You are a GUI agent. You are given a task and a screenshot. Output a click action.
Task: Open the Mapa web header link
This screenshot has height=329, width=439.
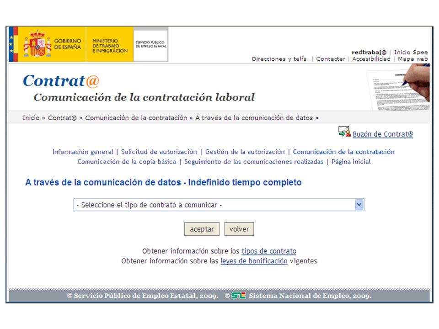(x=412, y=59)
